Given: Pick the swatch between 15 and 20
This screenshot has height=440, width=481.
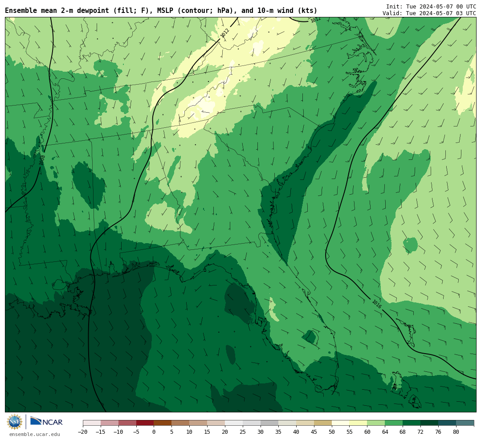Looking at the screenshot, I should [216, 423].
